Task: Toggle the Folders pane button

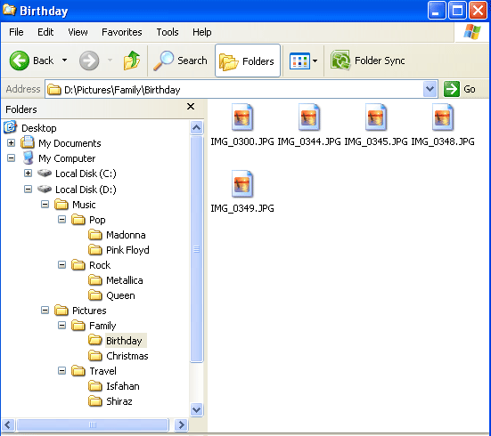Action: 248,61
